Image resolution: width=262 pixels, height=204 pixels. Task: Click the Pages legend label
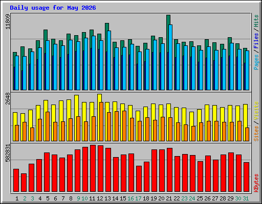pos(256,62)
